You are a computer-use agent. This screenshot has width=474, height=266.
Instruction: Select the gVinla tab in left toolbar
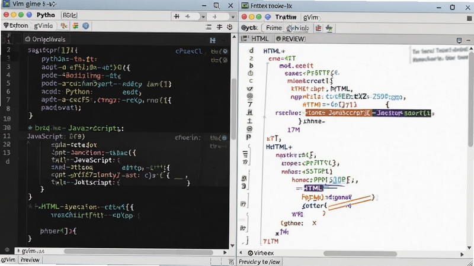tap(43, 26)
